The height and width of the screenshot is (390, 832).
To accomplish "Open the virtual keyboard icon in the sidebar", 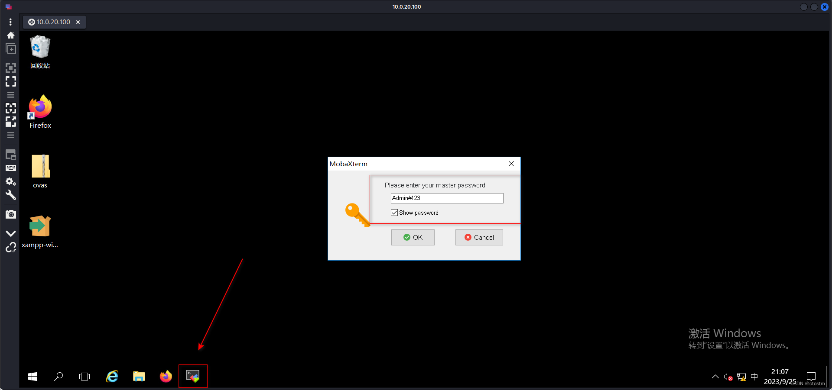I will click(x=10, y=168).
